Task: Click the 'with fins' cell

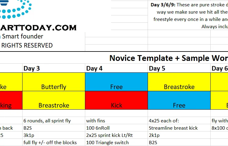Action: pyautogui.click(x=116, y=121)
